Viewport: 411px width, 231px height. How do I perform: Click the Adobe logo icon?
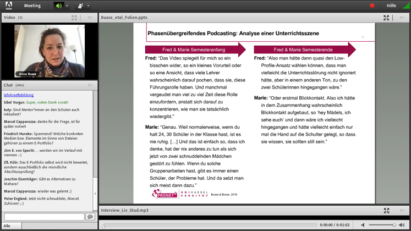click(8, 5)
